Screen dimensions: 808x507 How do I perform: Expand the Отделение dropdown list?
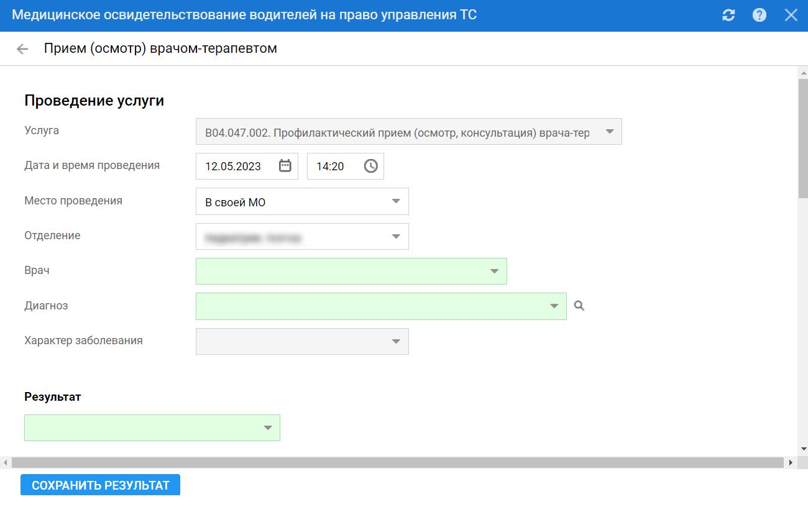(x=396, y=237)
